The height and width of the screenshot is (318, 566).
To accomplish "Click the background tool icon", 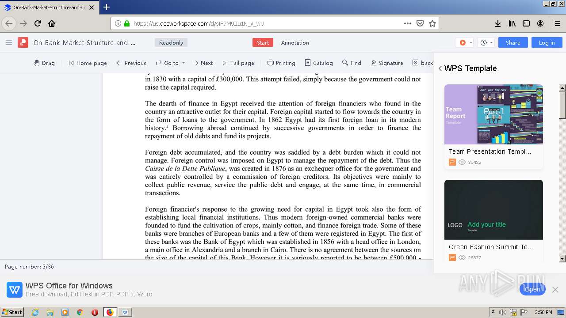I will tap(415, 63).
